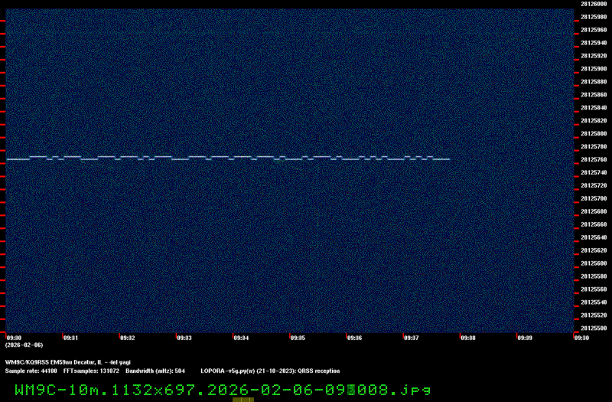
Task: Click the 09:39 time tick label
Action: click(x=524, y=337)
